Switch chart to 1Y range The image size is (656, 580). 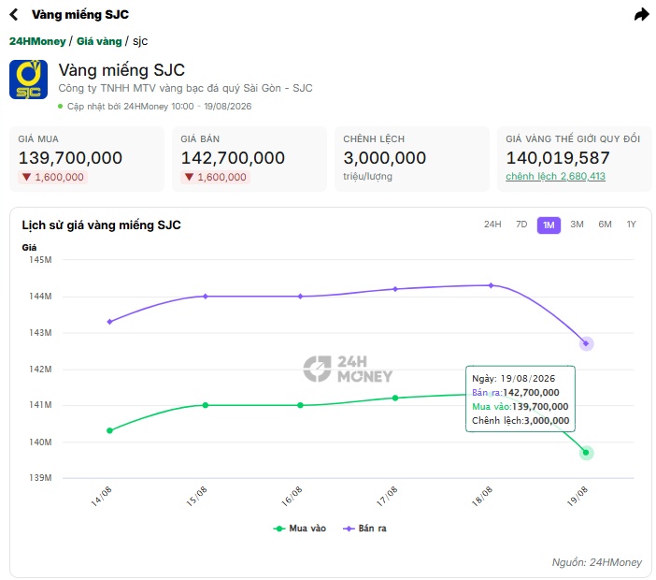(631, 225)
